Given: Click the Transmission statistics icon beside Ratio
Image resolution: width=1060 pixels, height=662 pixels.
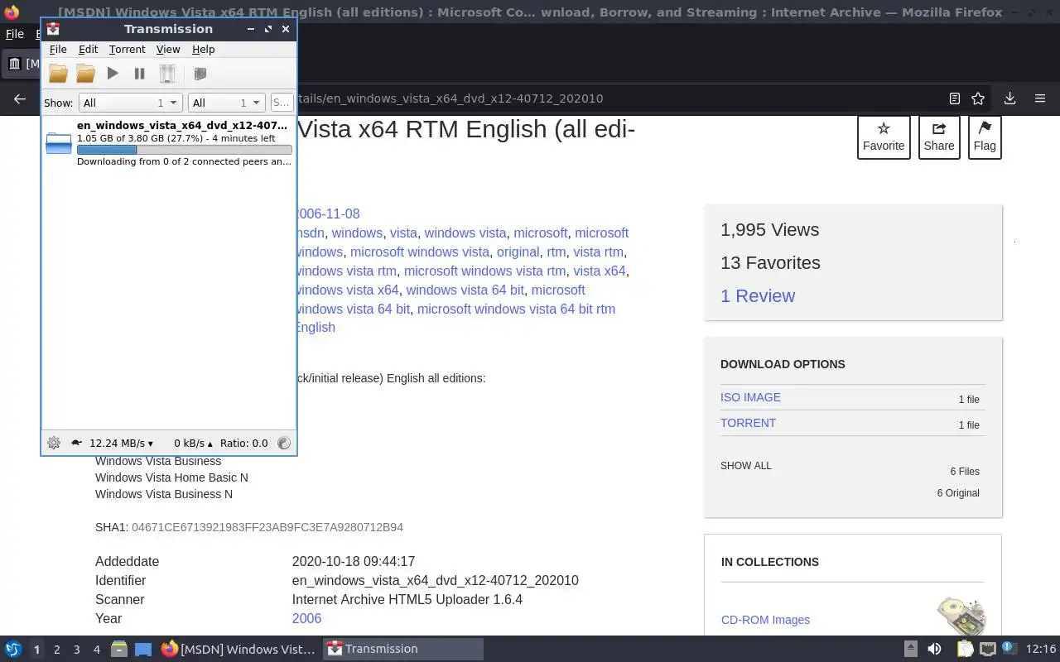Looking at the screenshot, I should [284, 443].
